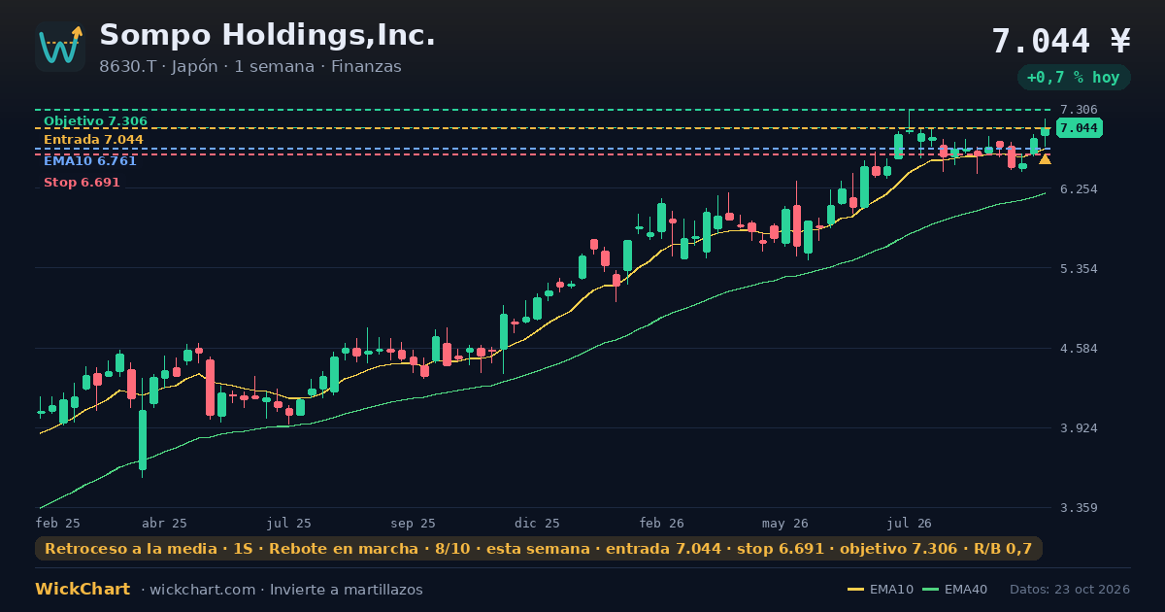Click the sep 25 date label
The width and height of the screenshot is (1165, 612).
[x=414, y=523]
